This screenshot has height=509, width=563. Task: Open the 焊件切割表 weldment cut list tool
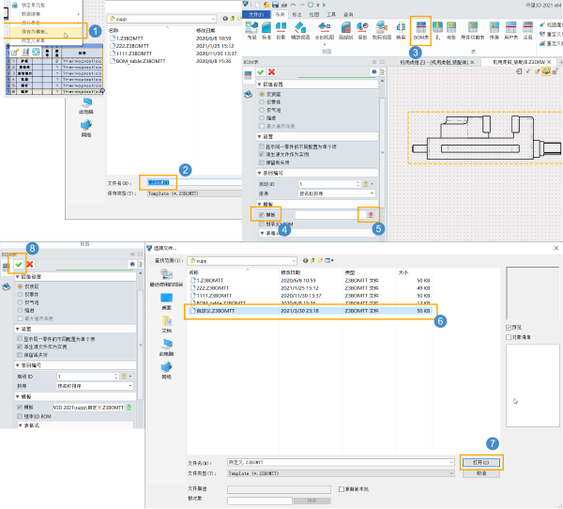[x=473, y=30]
